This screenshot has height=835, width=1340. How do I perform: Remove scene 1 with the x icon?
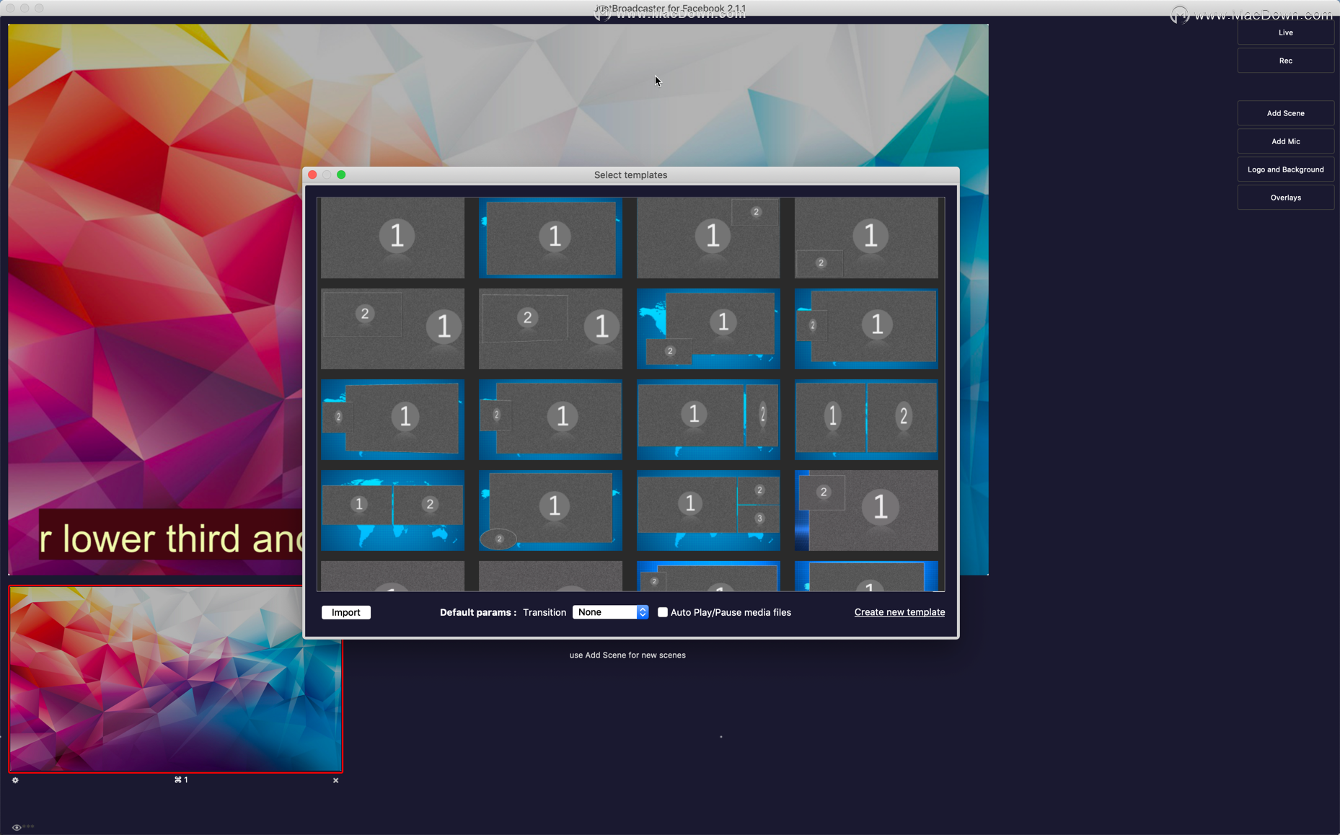pos(335,780)
